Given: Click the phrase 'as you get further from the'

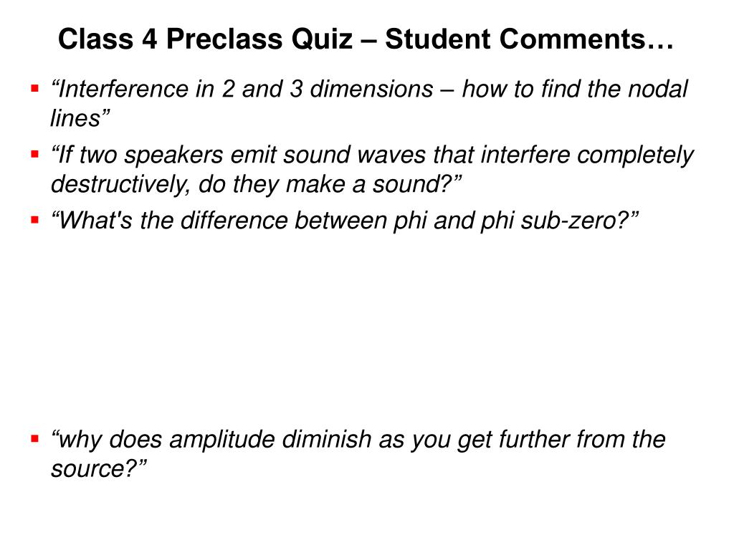Looking at the screenshot, I should click(x=522, y=440).
